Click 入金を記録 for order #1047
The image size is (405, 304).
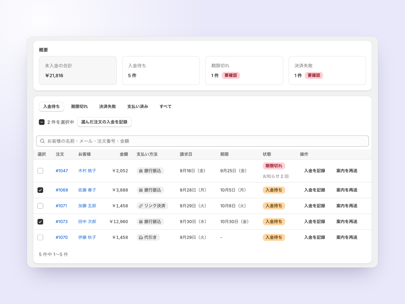(x=315, y=171)
